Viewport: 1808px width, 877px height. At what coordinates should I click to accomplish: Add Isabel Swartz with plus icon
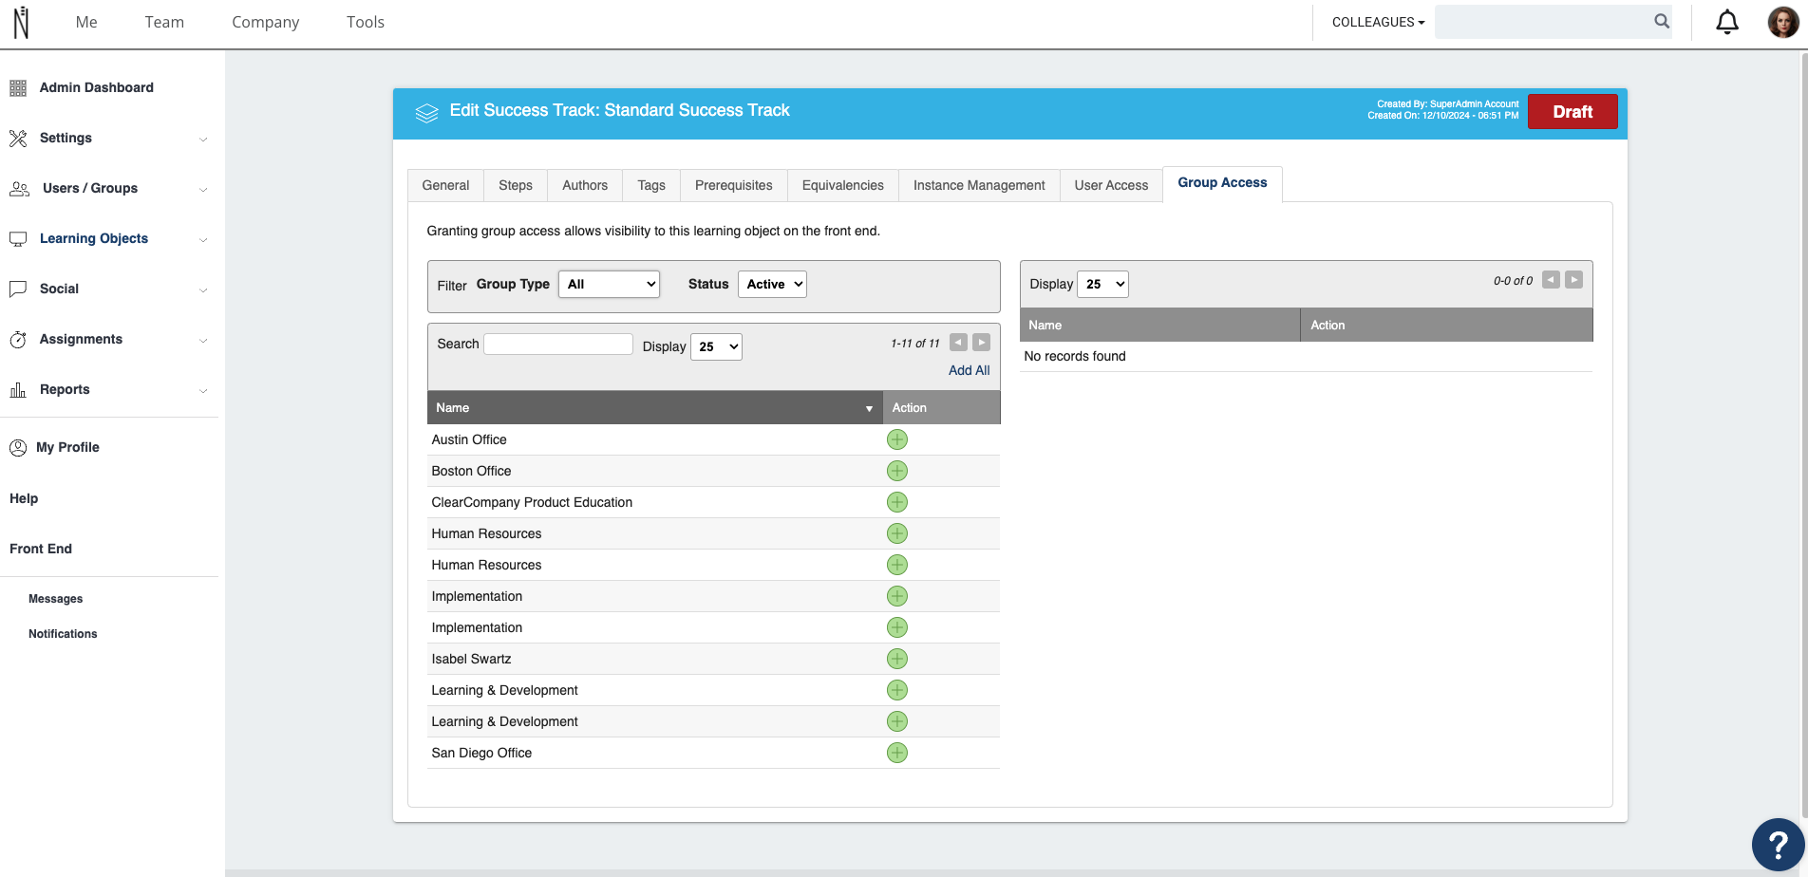click(x=896, y=659)
